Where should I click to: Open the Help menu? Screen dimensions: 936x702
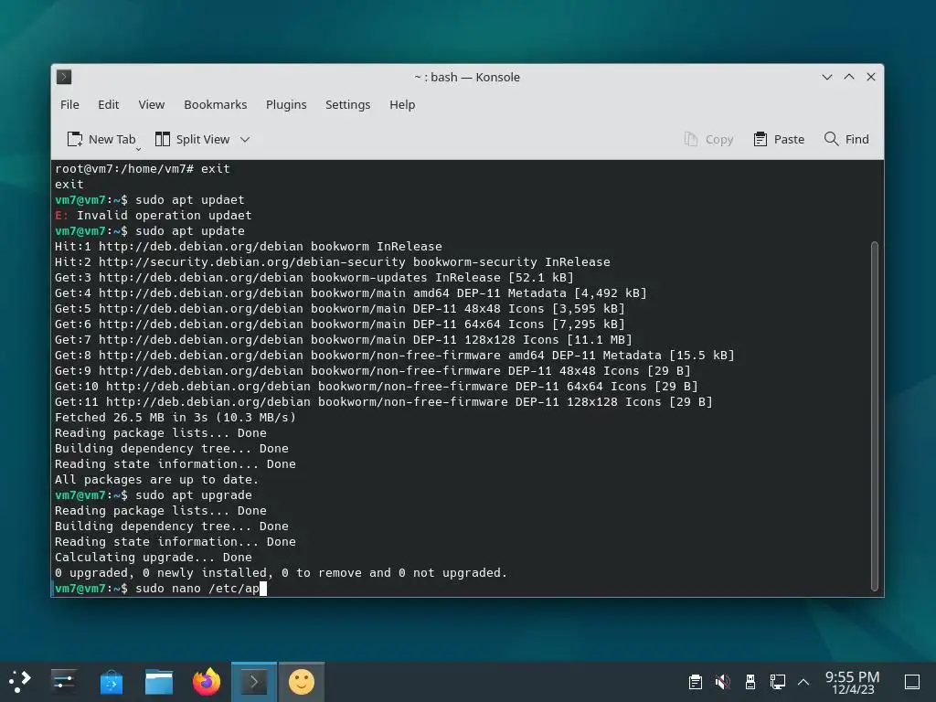click(402, 104)
